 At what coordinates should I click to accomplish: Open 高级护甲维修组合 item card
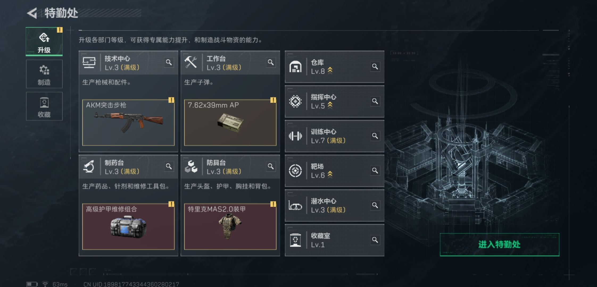click(128, 227)
